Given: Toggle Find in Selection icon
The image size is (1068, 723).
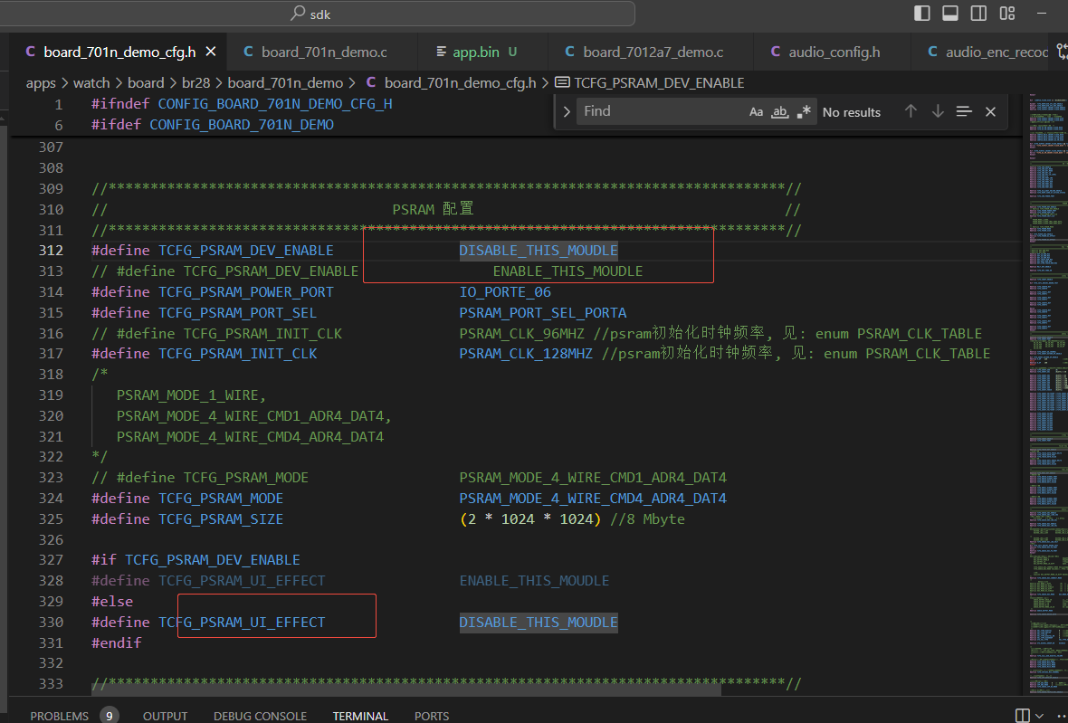Looking at the screenshot, I should [x=964, y=111].
